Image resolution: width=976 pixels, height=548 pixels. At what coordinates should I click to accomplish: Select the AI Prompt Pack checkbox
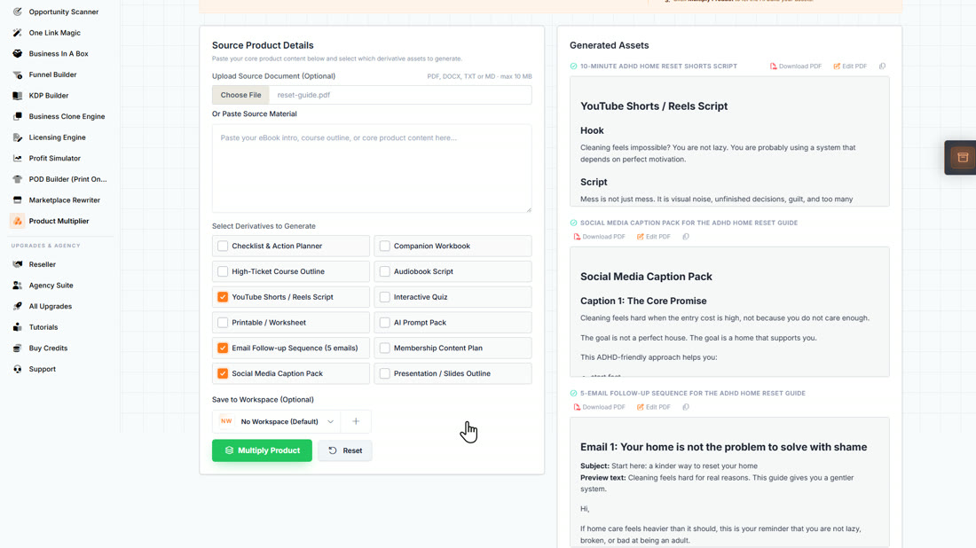tap(385, 322)
